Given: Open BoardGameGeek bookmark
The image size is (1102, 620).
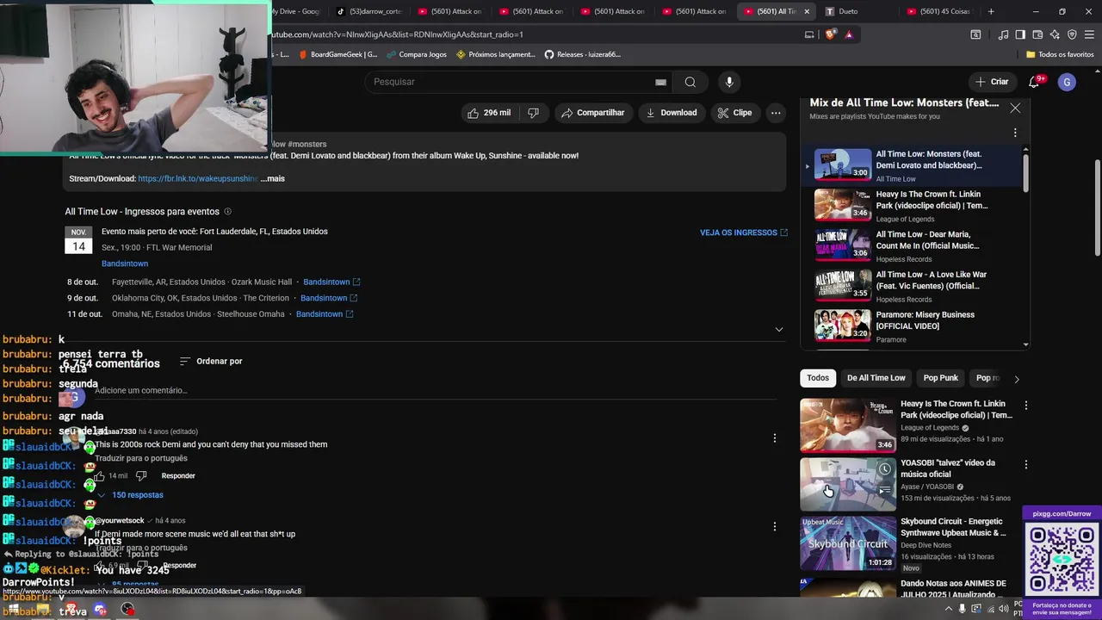Looking at the screenshot, I should click(x=337, y=54).
